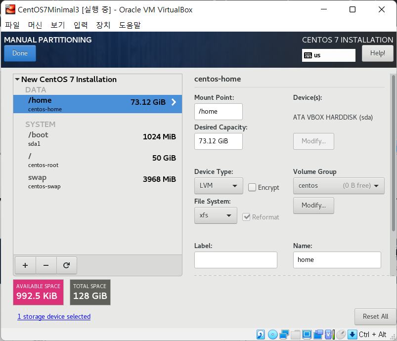Open the 보기 menu
This screenshot has width=397, height=341.
(x=58, y=25)
